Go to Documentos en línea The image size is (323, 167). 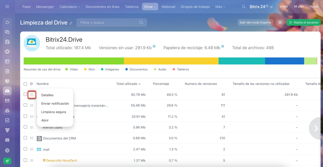point(102,7)
